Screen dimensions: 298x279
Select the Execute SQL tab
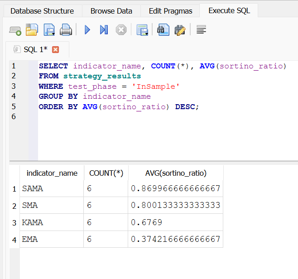[229, 10]
